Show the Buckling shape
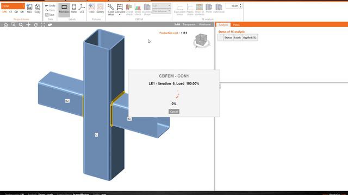The image size is (348, 195). (x=147, y=10)
